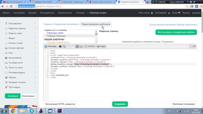Image resolution: width=203 pixels, height=114 pixels.
Task: Open FileManager in the editor toolbar
Action: pos(51,47)
